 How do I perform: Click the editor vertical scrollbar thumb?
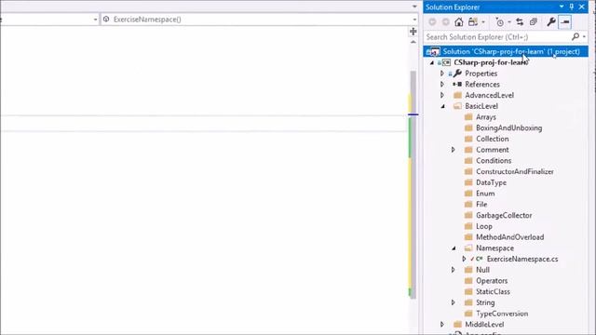[413, 184]
